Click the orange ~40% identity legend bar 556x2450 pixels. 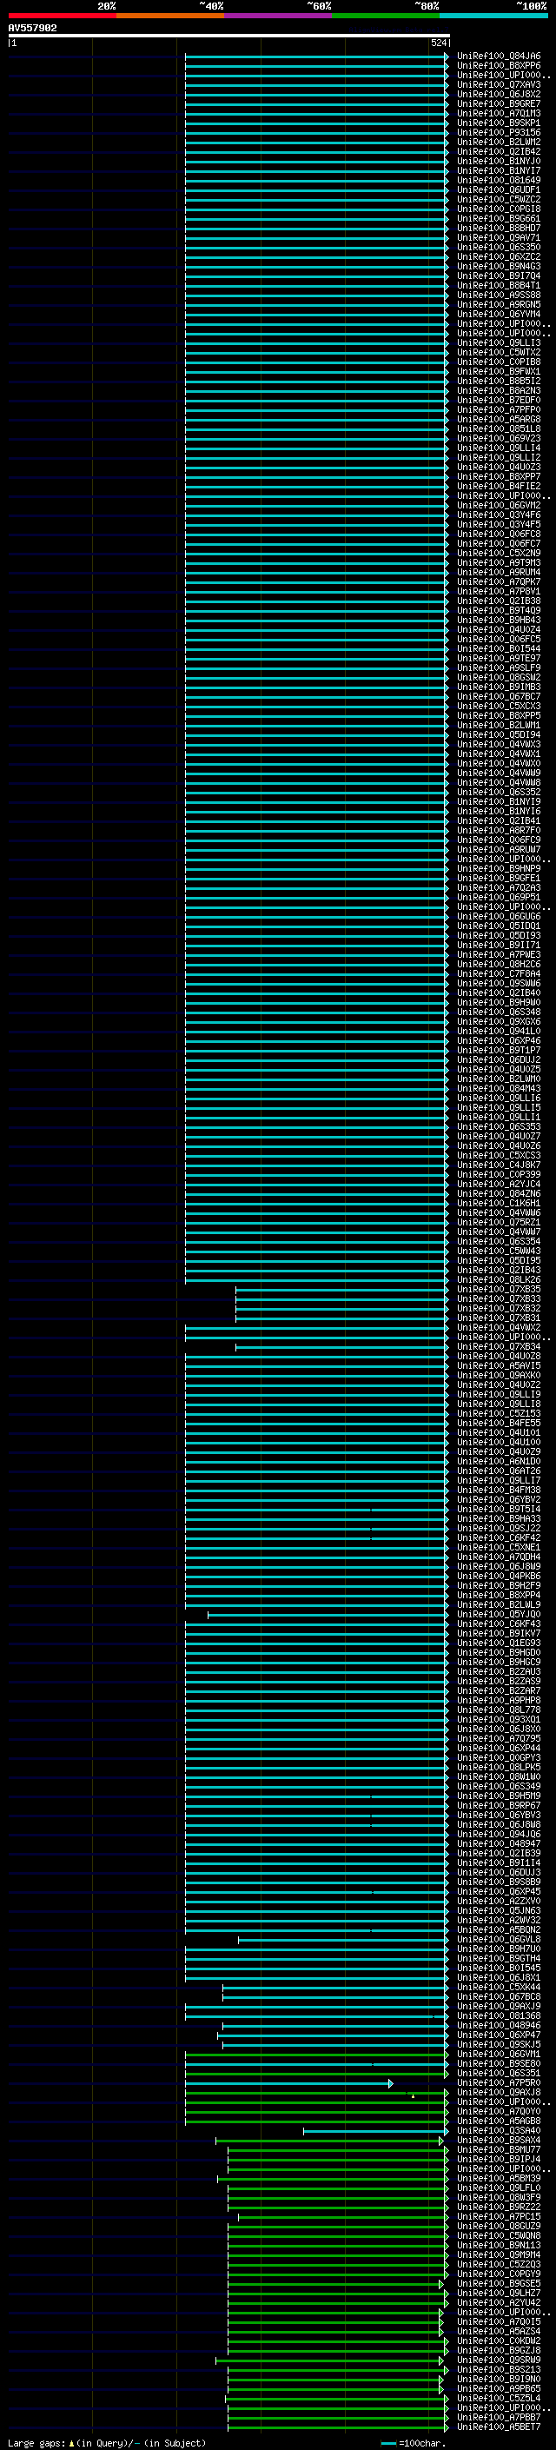(170, 16)
